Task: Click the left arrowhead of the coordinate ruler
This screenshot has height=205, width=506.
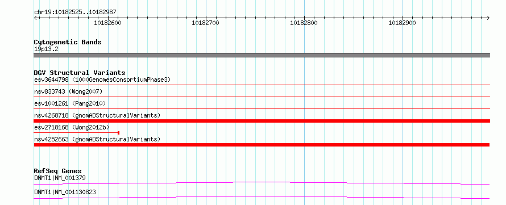Action: point(35,18)
